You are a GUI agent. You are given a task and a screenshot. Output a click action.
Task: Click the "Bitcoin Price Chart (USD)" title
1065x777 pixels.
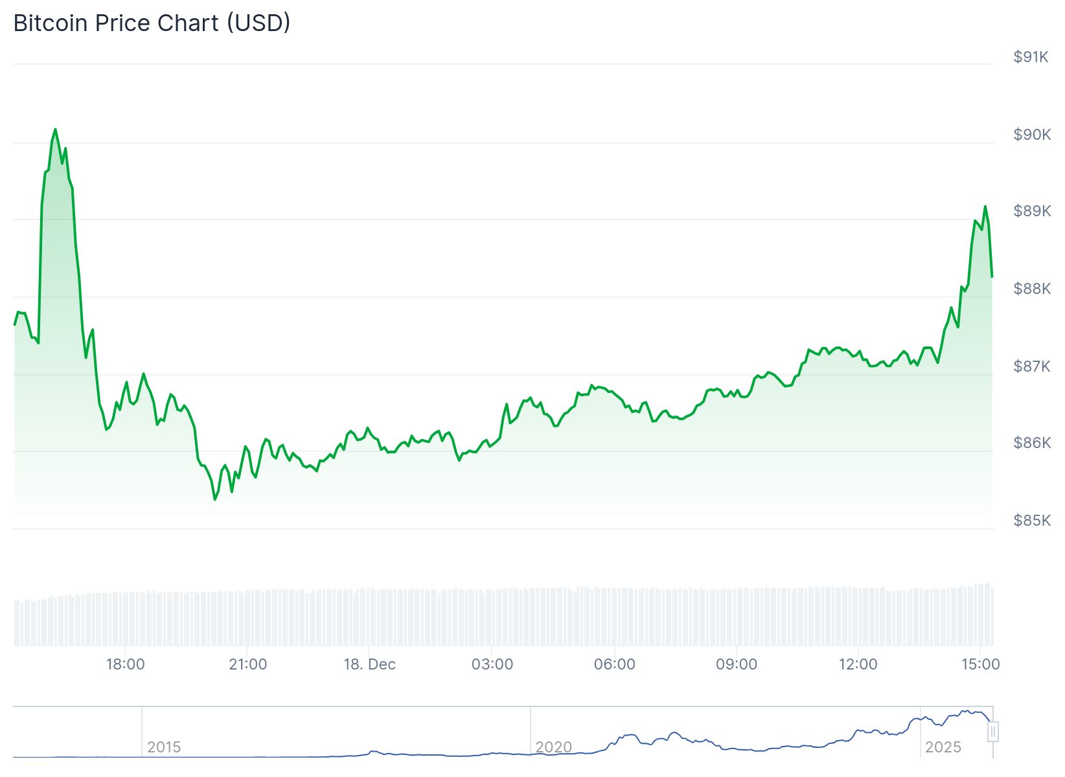[152, 23]
